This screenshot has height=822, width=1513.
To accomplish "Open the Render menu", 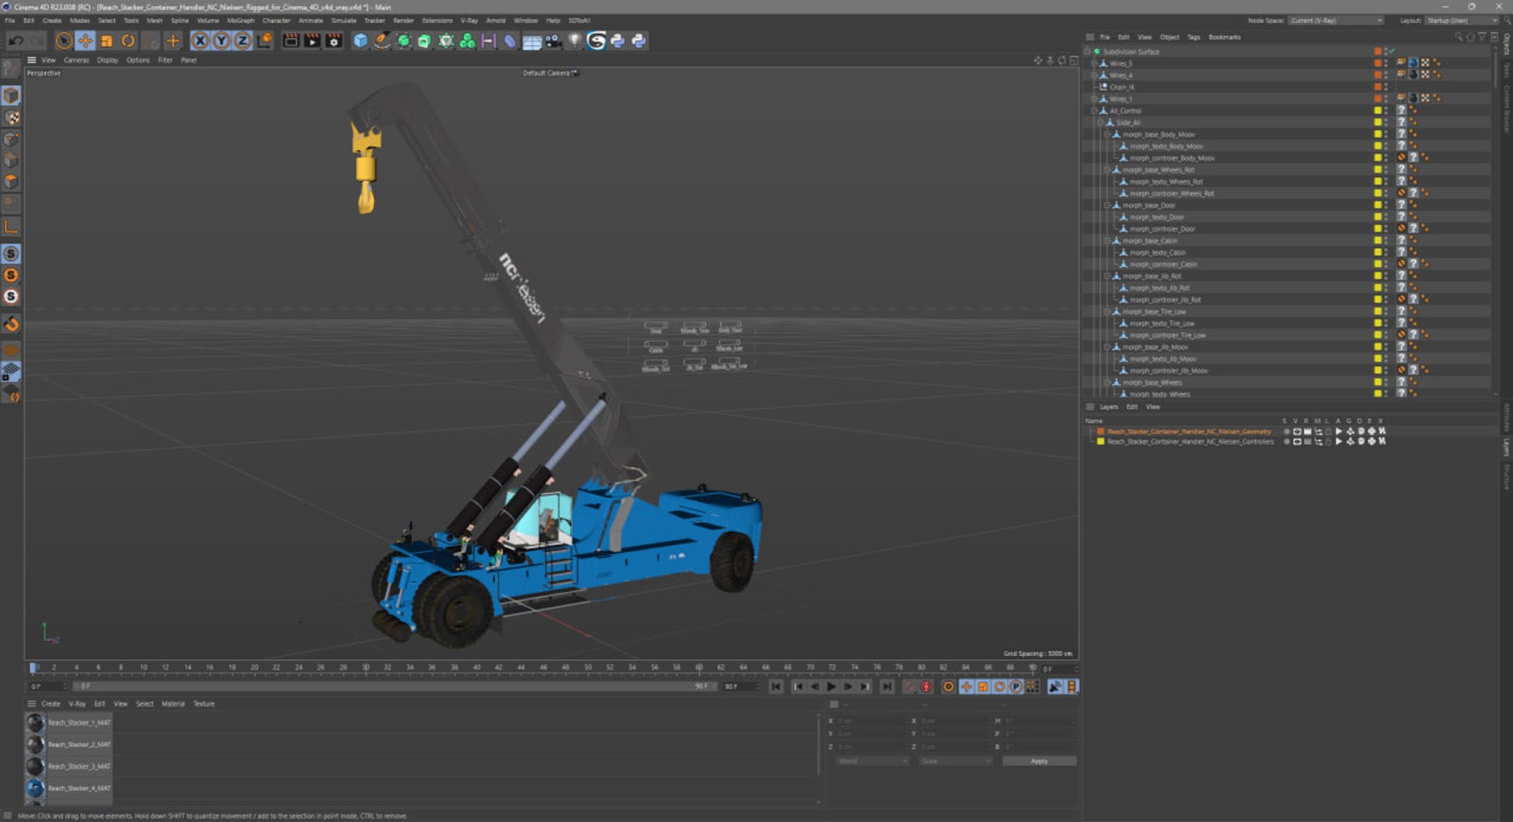I will (x=403, y=20).
